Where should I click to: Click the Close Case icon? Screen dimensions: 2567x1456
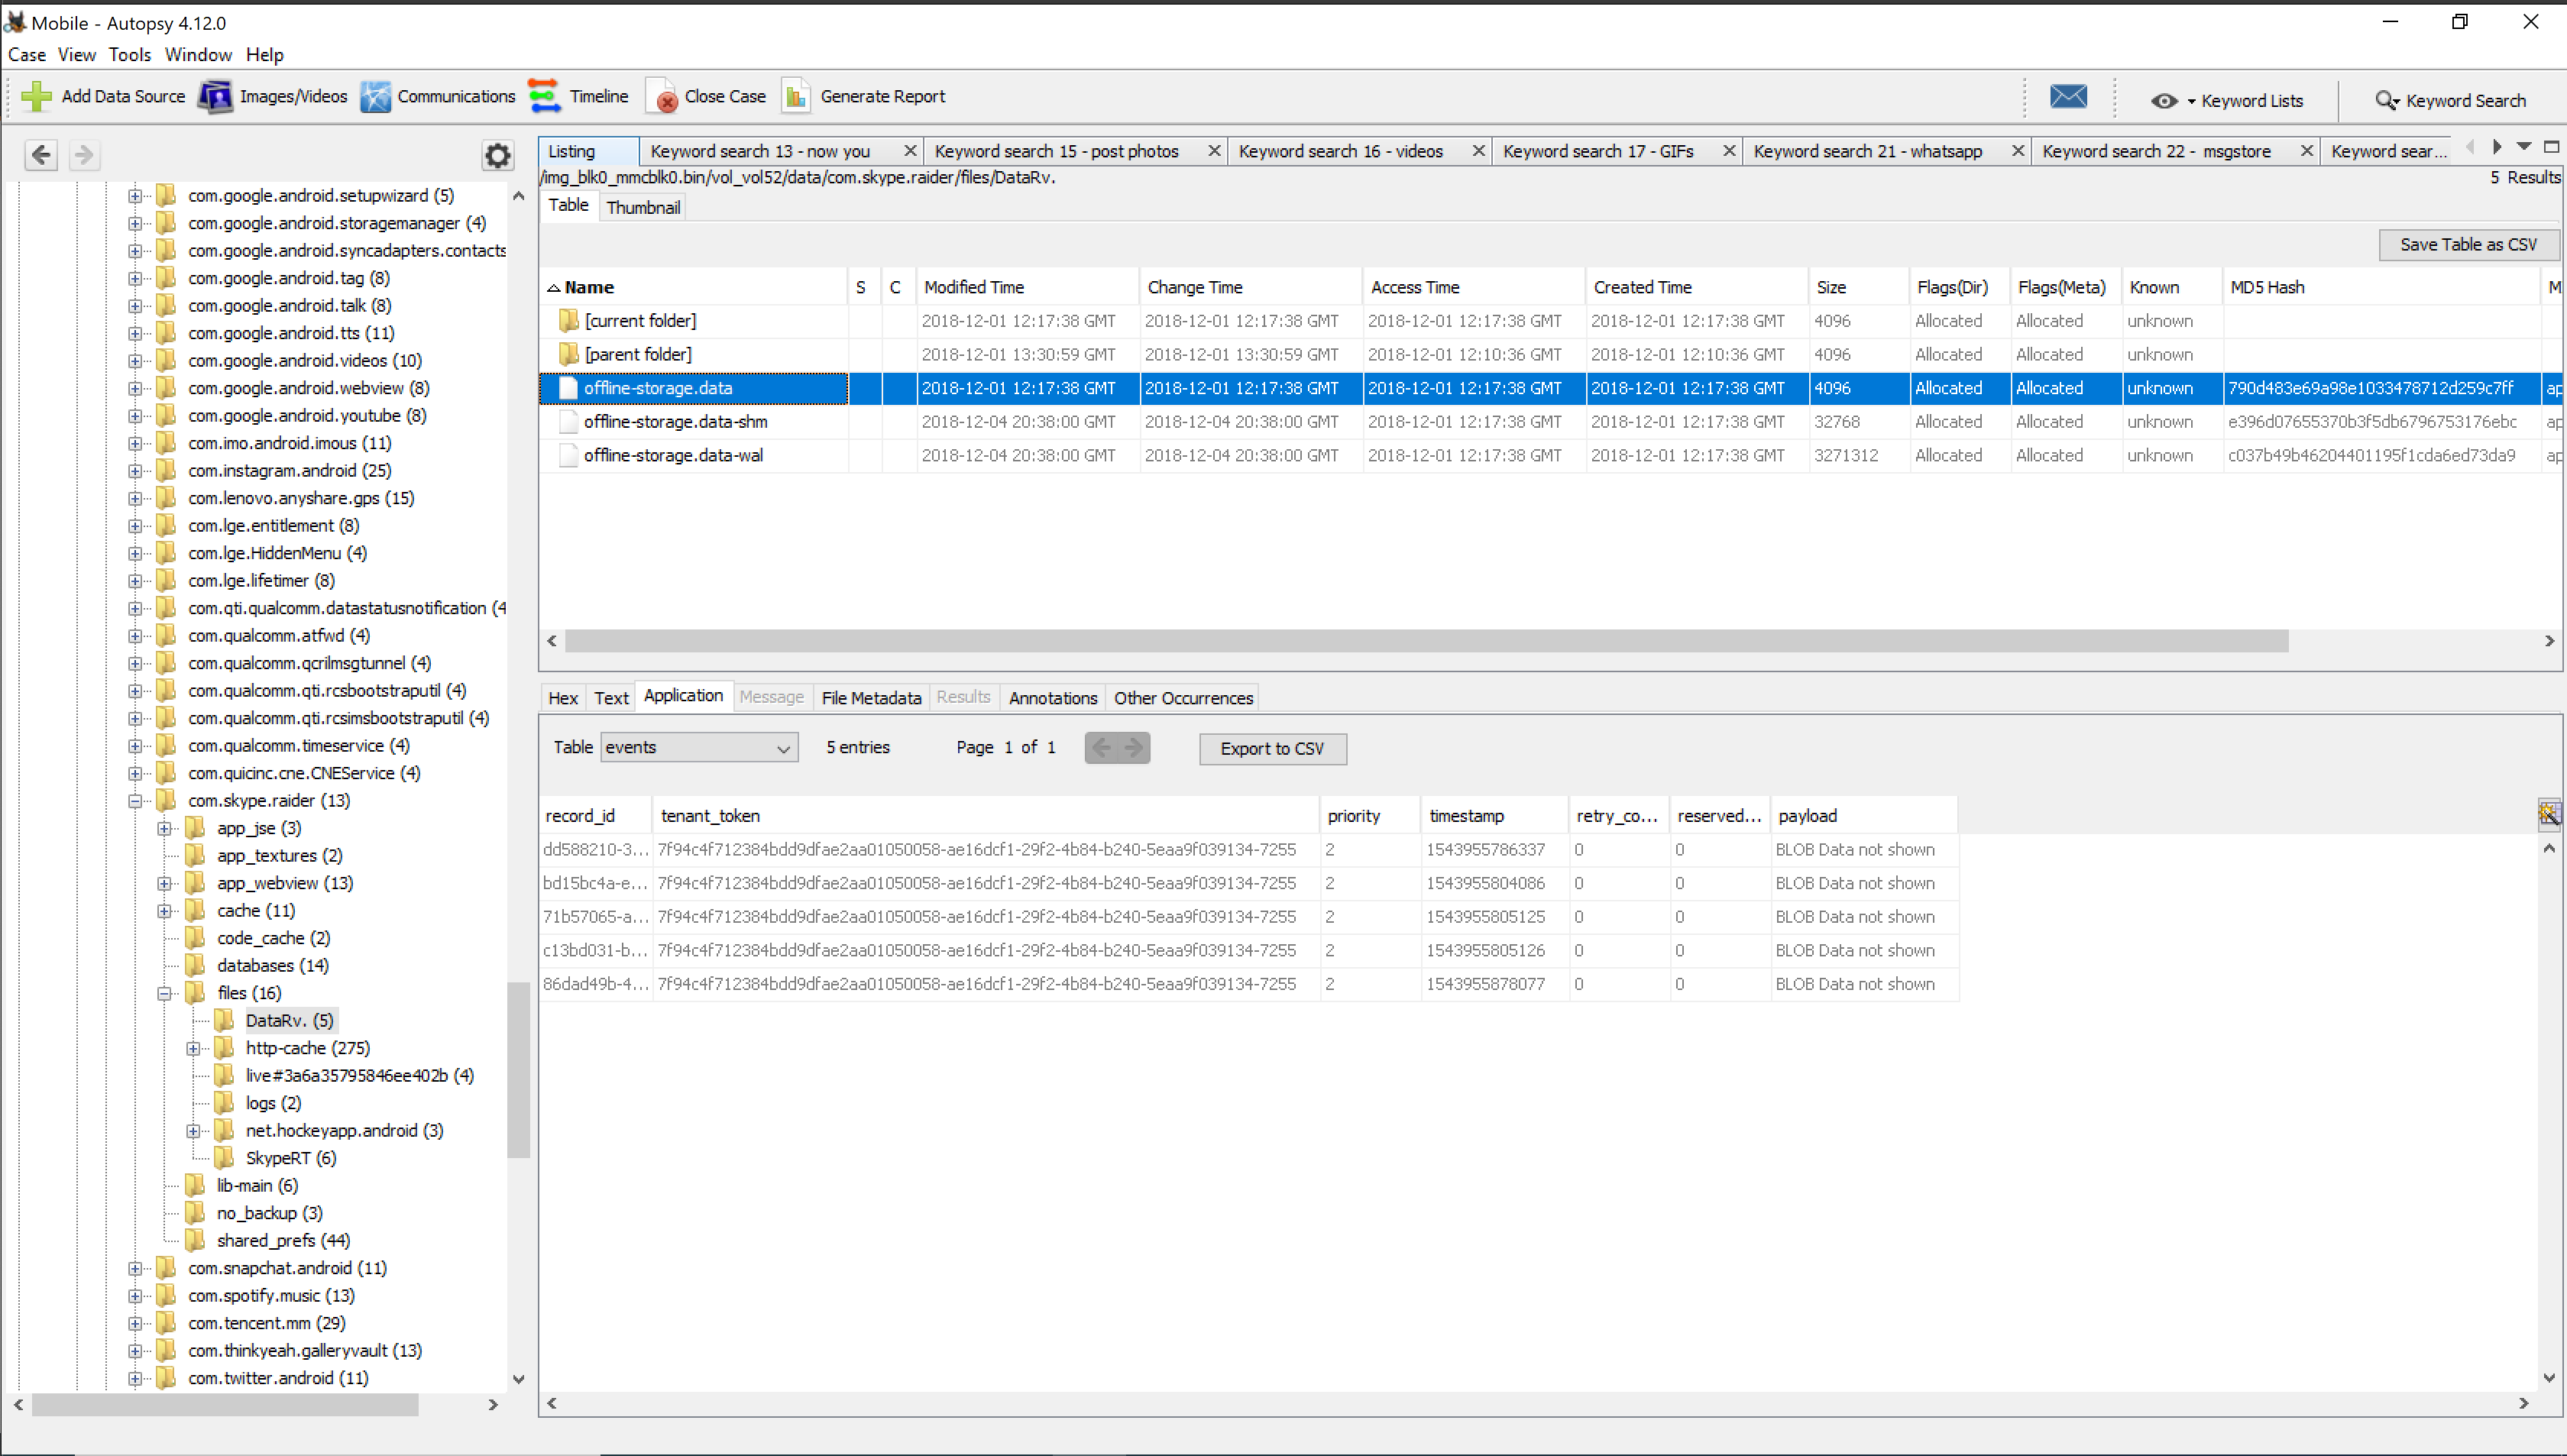[x=663, y=96]
